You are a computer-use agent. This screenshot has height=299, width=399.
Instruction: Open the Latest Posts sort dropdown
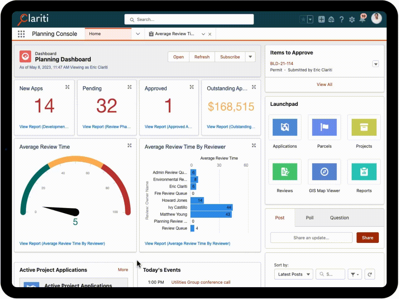[293, 274]
